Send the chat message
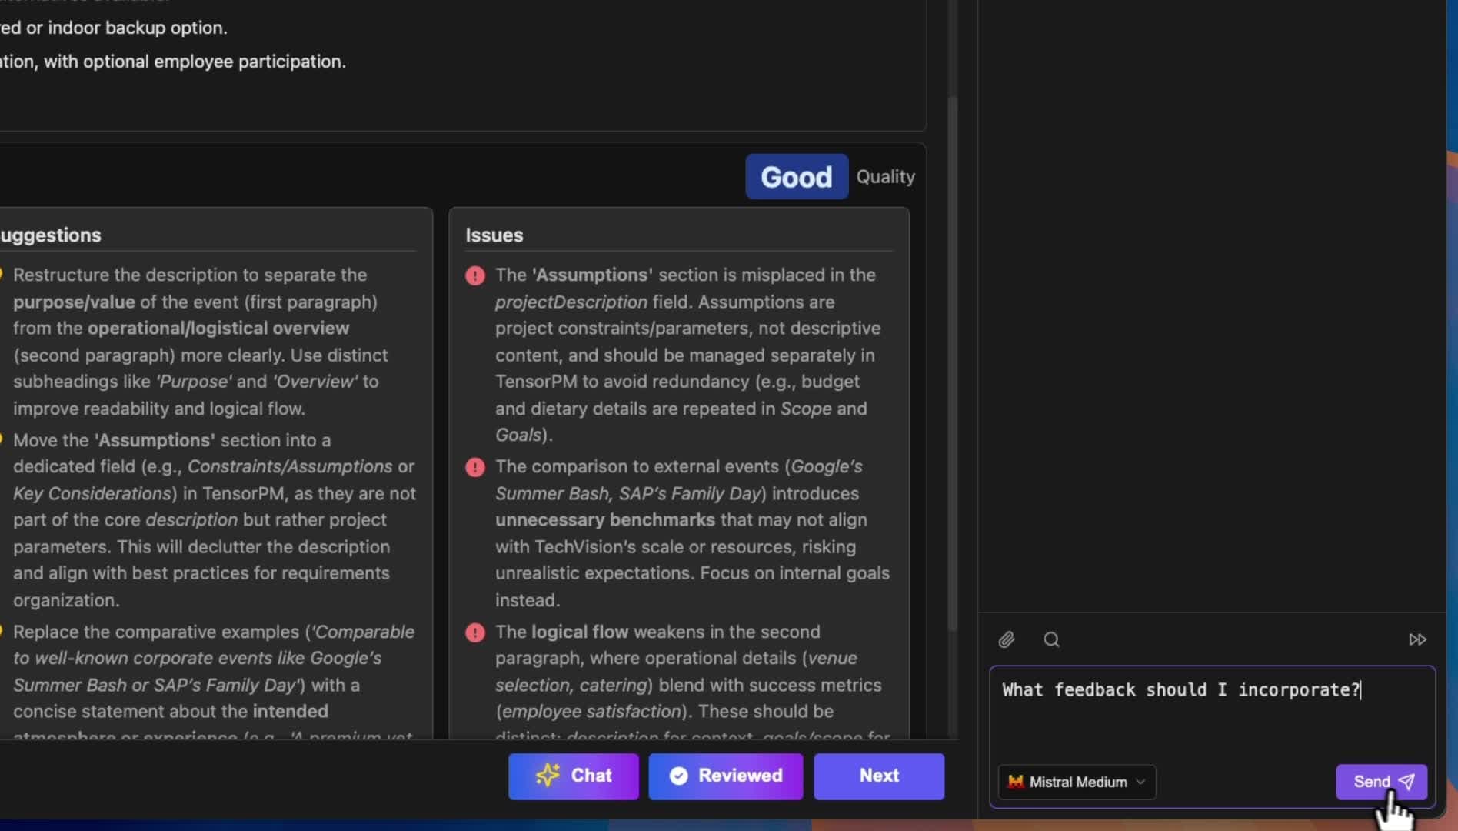Viewport: 1458px width, 831px height. point(1381,782)
